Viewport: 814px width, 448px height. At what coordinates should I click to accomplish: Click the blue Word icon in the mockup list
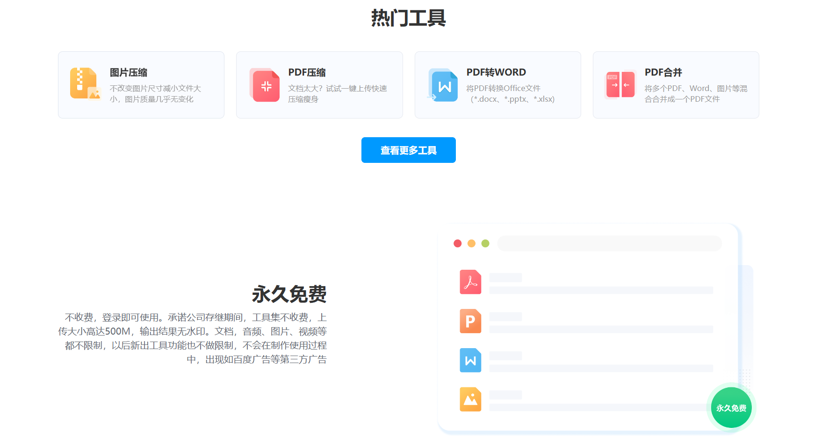point(471,360)
